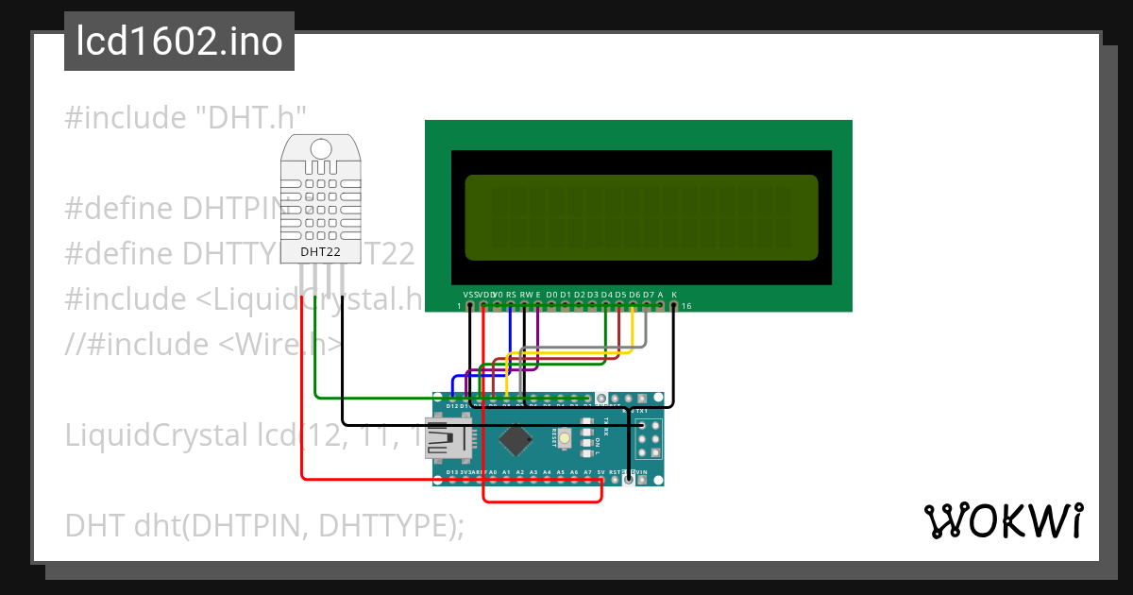Click the lcd1602.ino filename label
Image resolution: width=1133 pixels, height=595 pixels.
pos(179,41)
